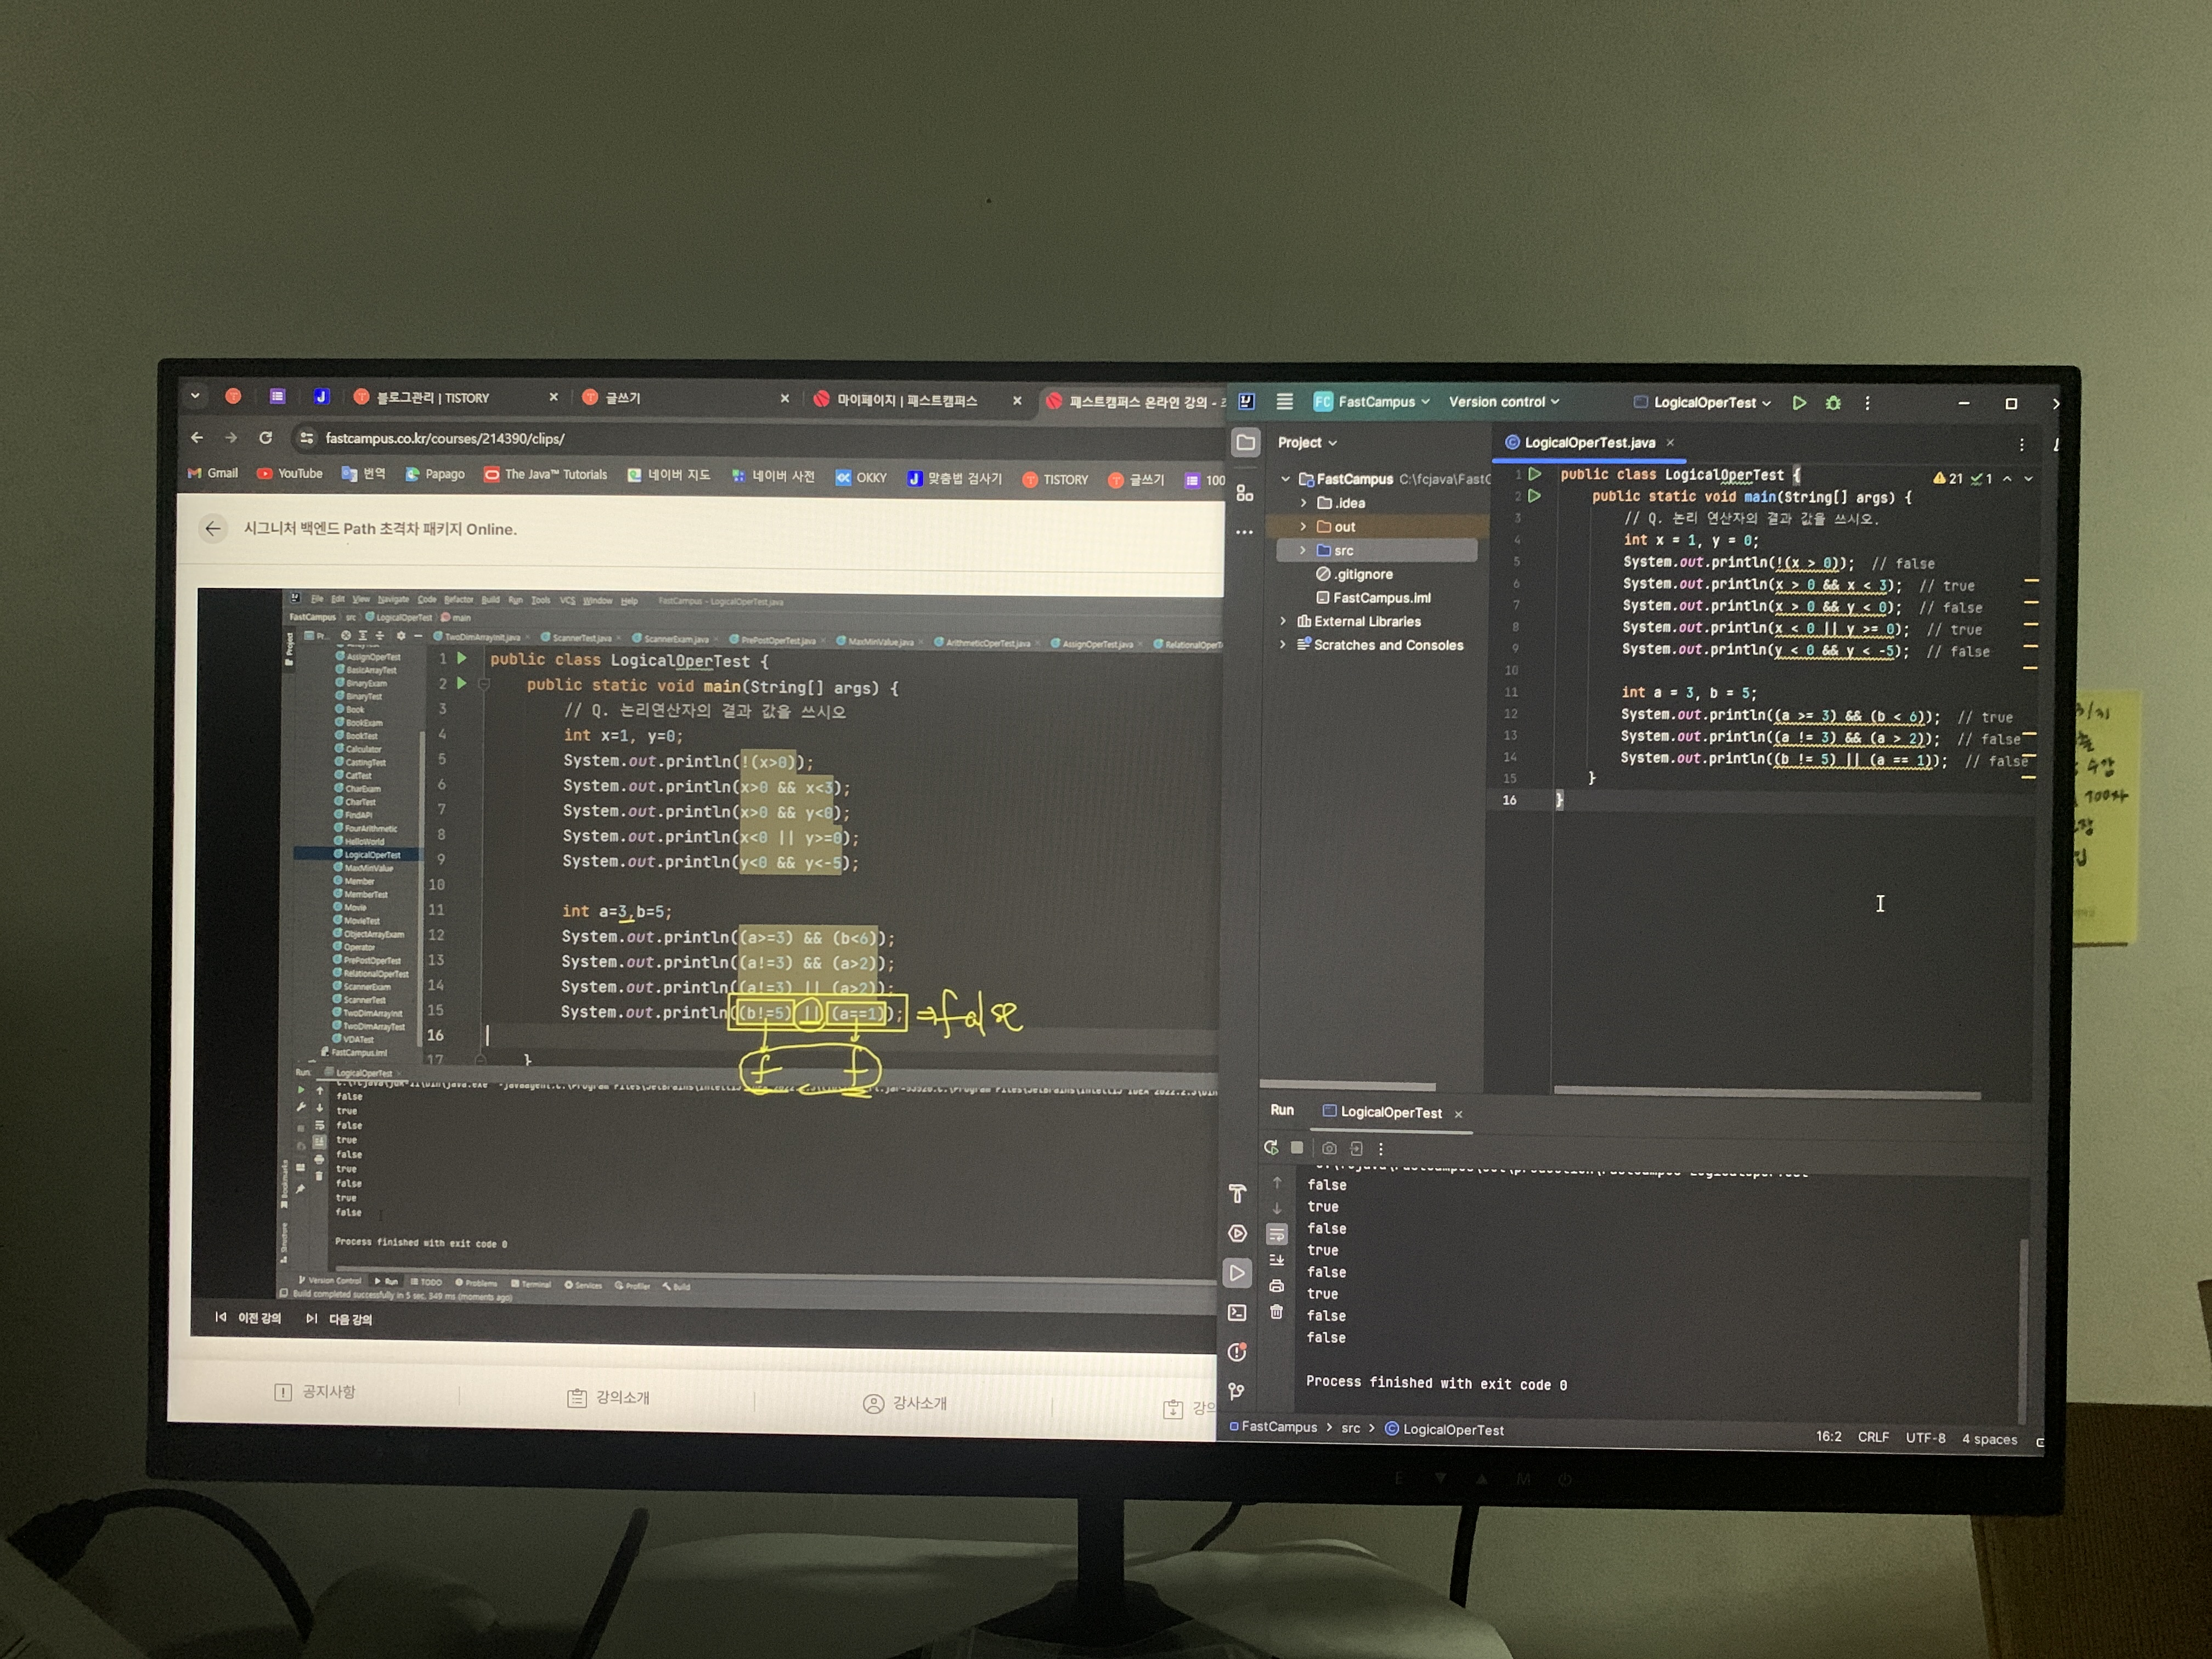Toggle Soft-Wrap in the Run console
Image resolution: width=2212 pixels, height=1659 pixels.
click(x=1277, y=1234)
